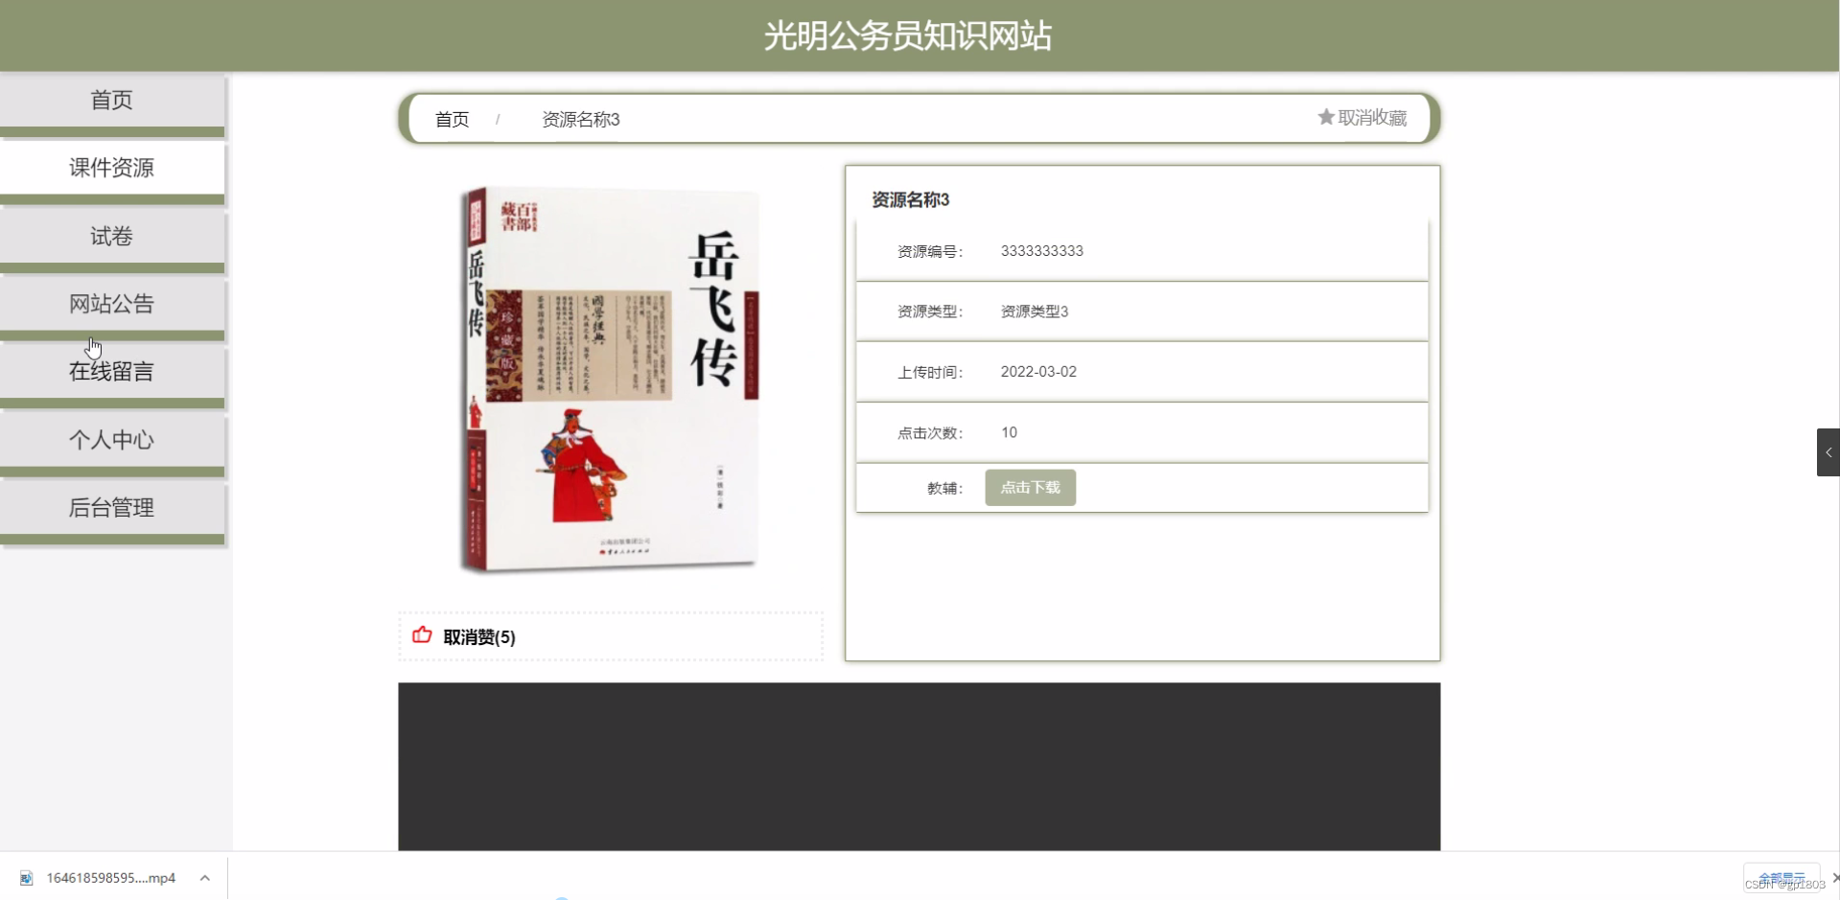The image size is (1840, 900).
Task: Click the 资源名称3 detail heading
Action: tap(910, 200)
